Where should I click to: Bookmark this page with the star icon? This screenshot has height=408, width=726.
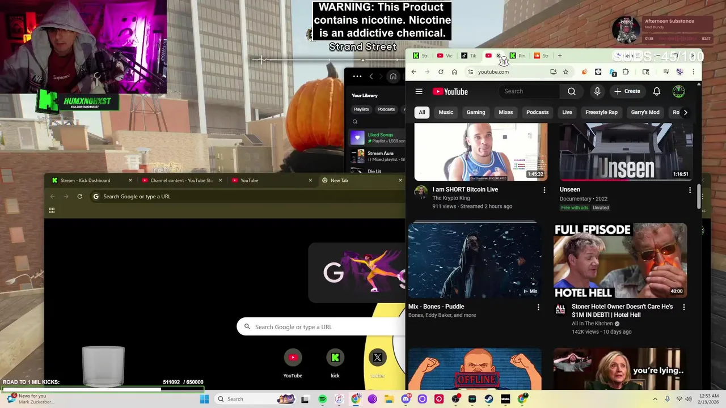pos(565,72)
